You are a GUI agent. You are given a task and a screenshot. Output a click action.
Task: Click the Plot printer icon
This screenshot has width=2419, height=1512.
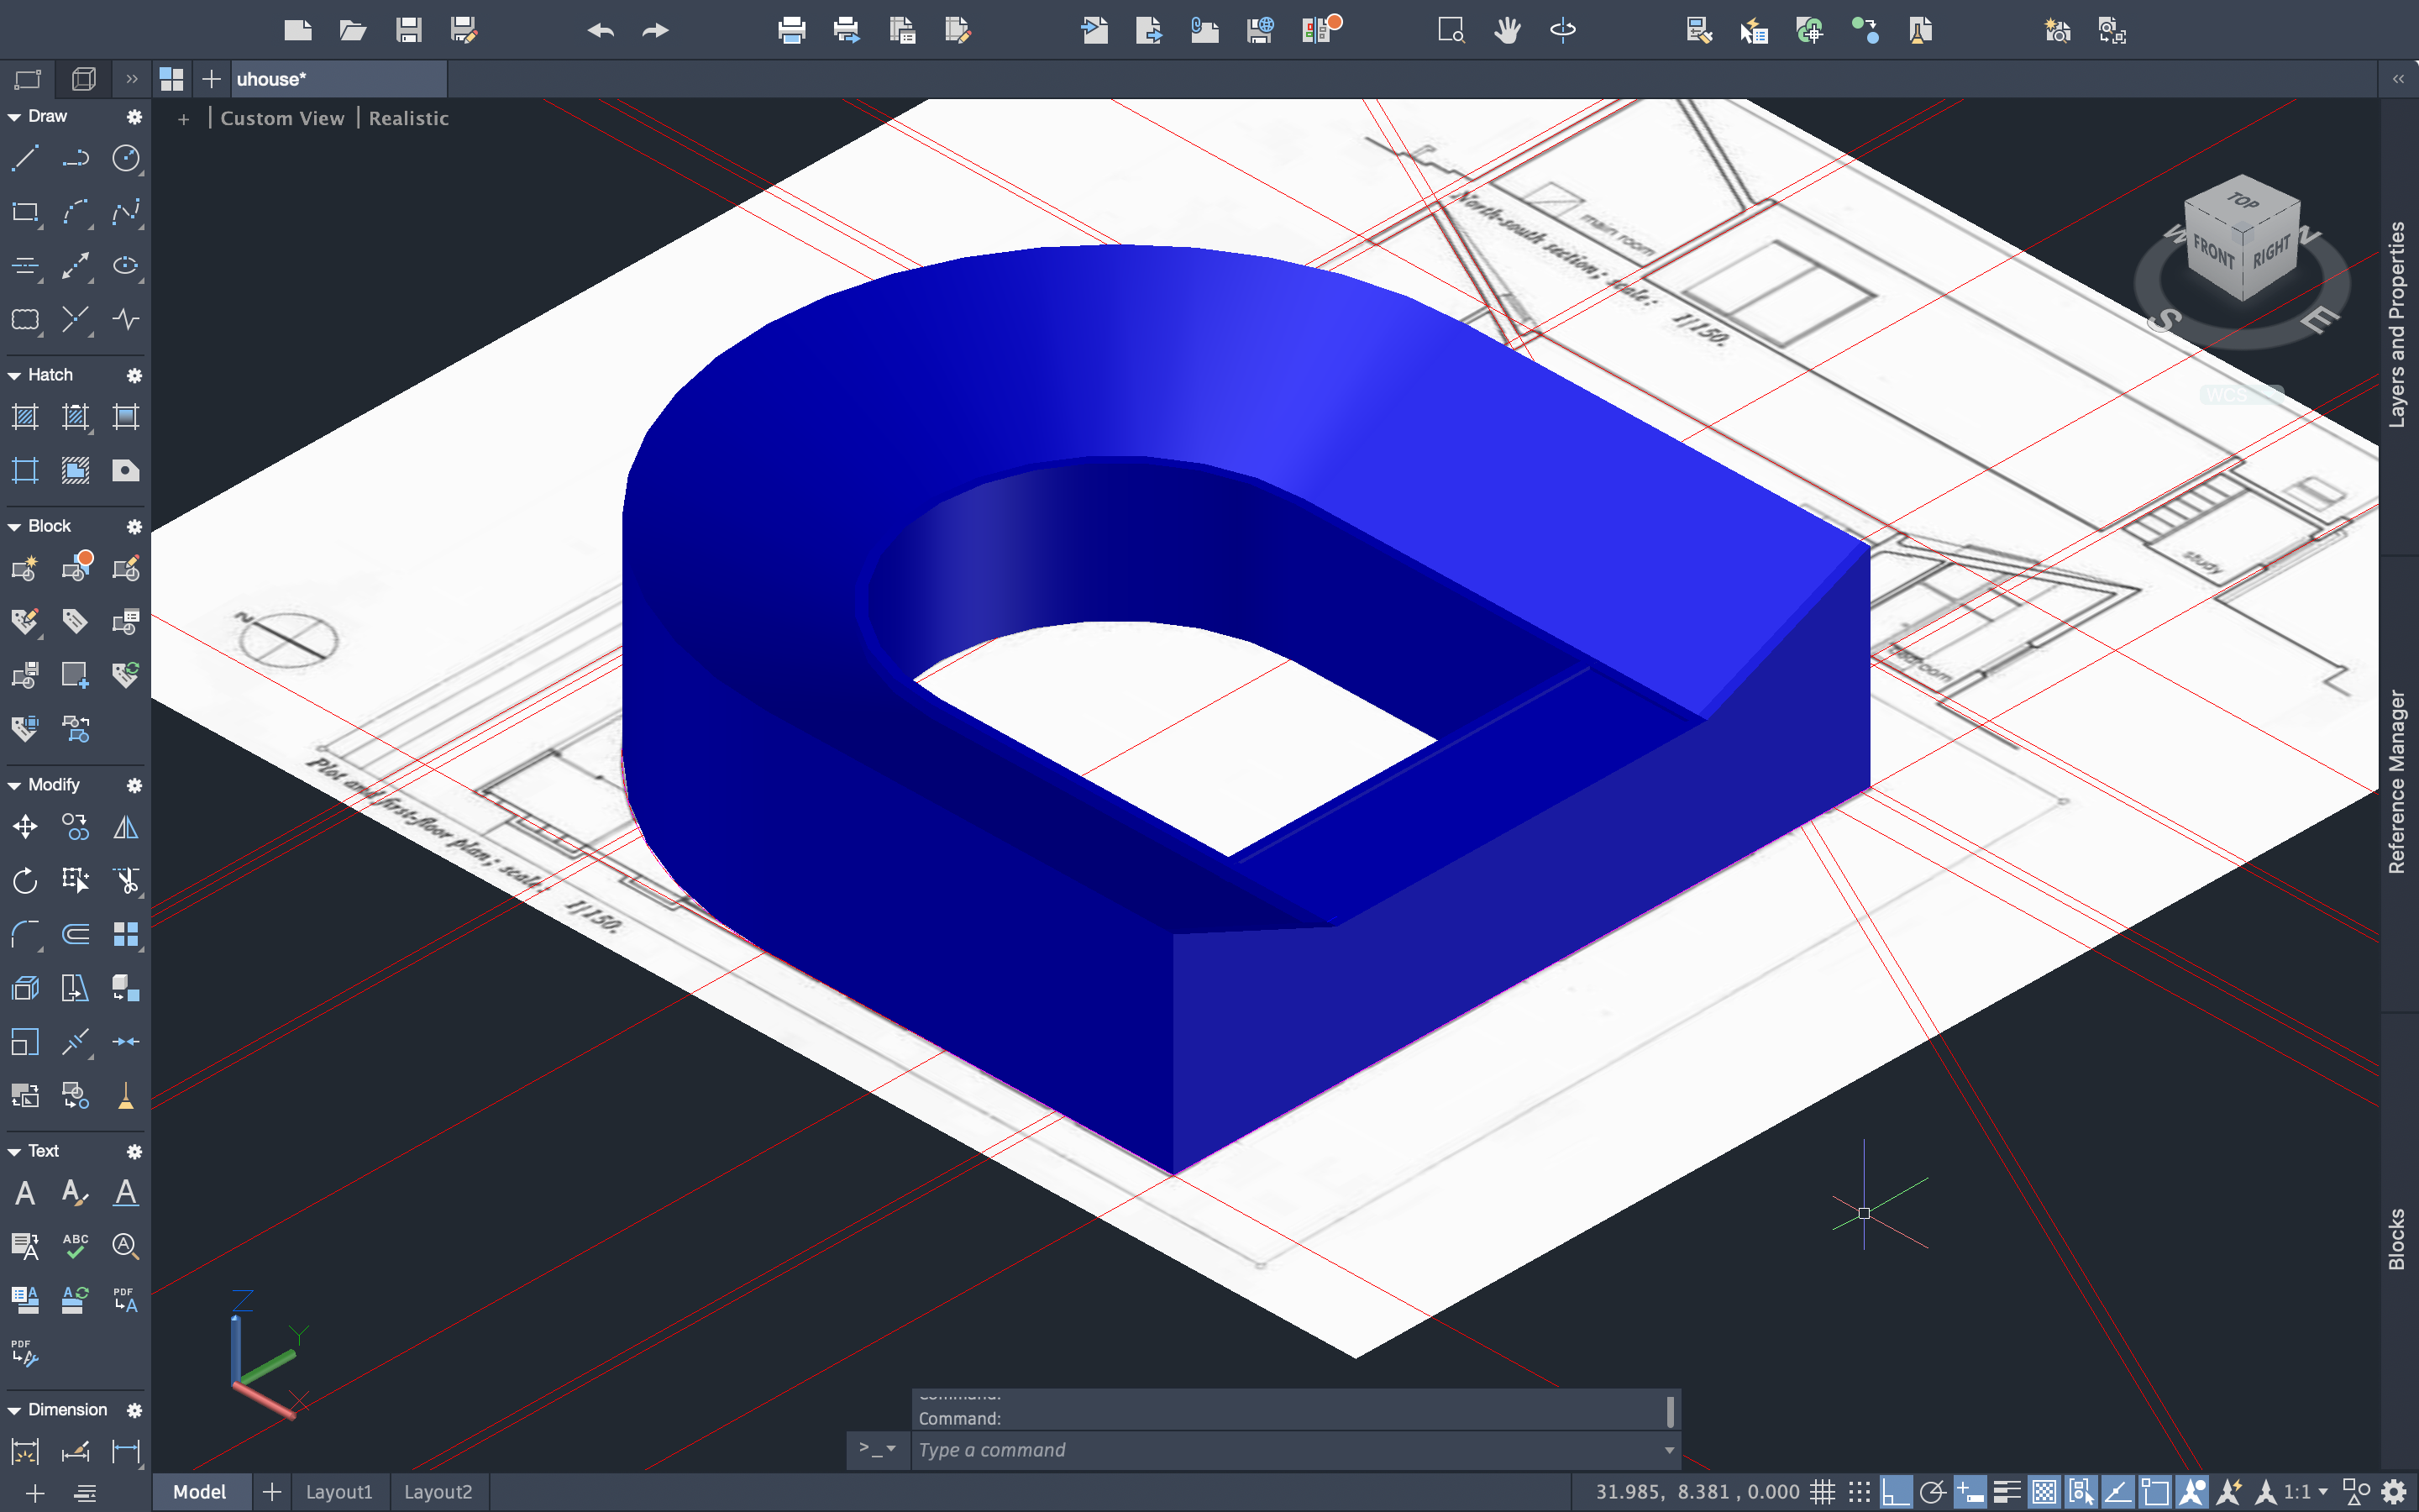click(x=792, y=30)
